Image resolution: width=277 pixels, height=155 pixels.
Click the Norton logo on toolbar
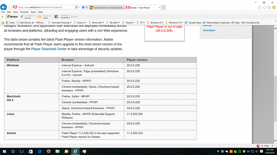(x=12, y=17)
